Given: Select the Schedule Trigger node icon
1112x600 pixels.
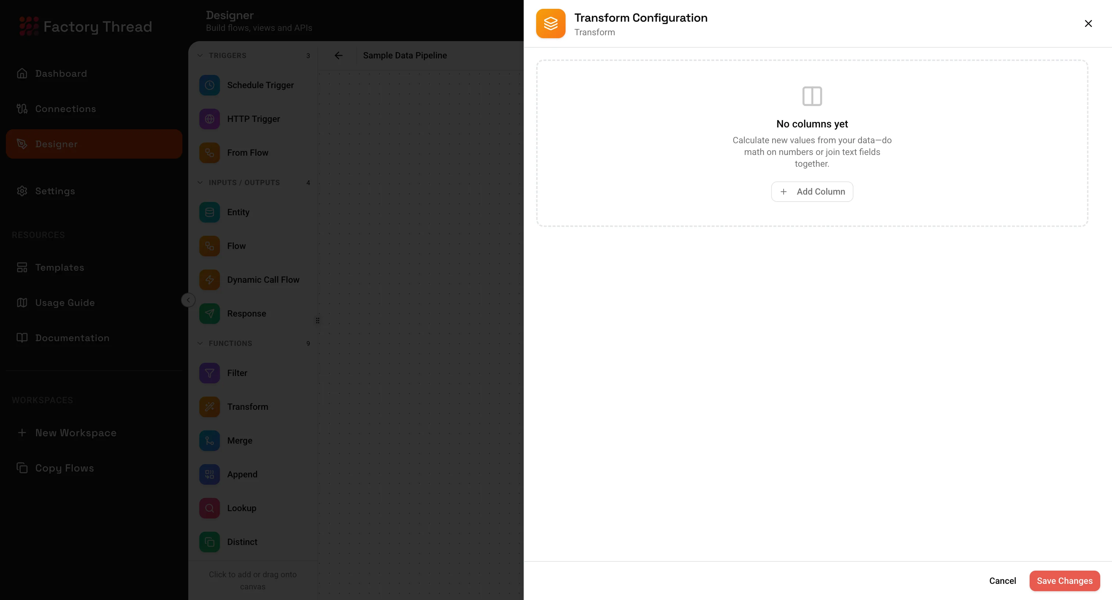Looking at the screenshot, I should coord(210,85).
